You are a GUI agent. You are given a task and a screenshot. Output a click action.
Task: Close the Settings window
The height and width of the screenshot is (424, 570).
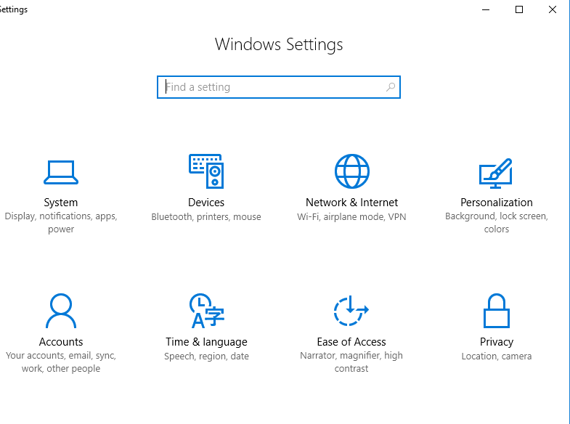click(x=552, y=10)
